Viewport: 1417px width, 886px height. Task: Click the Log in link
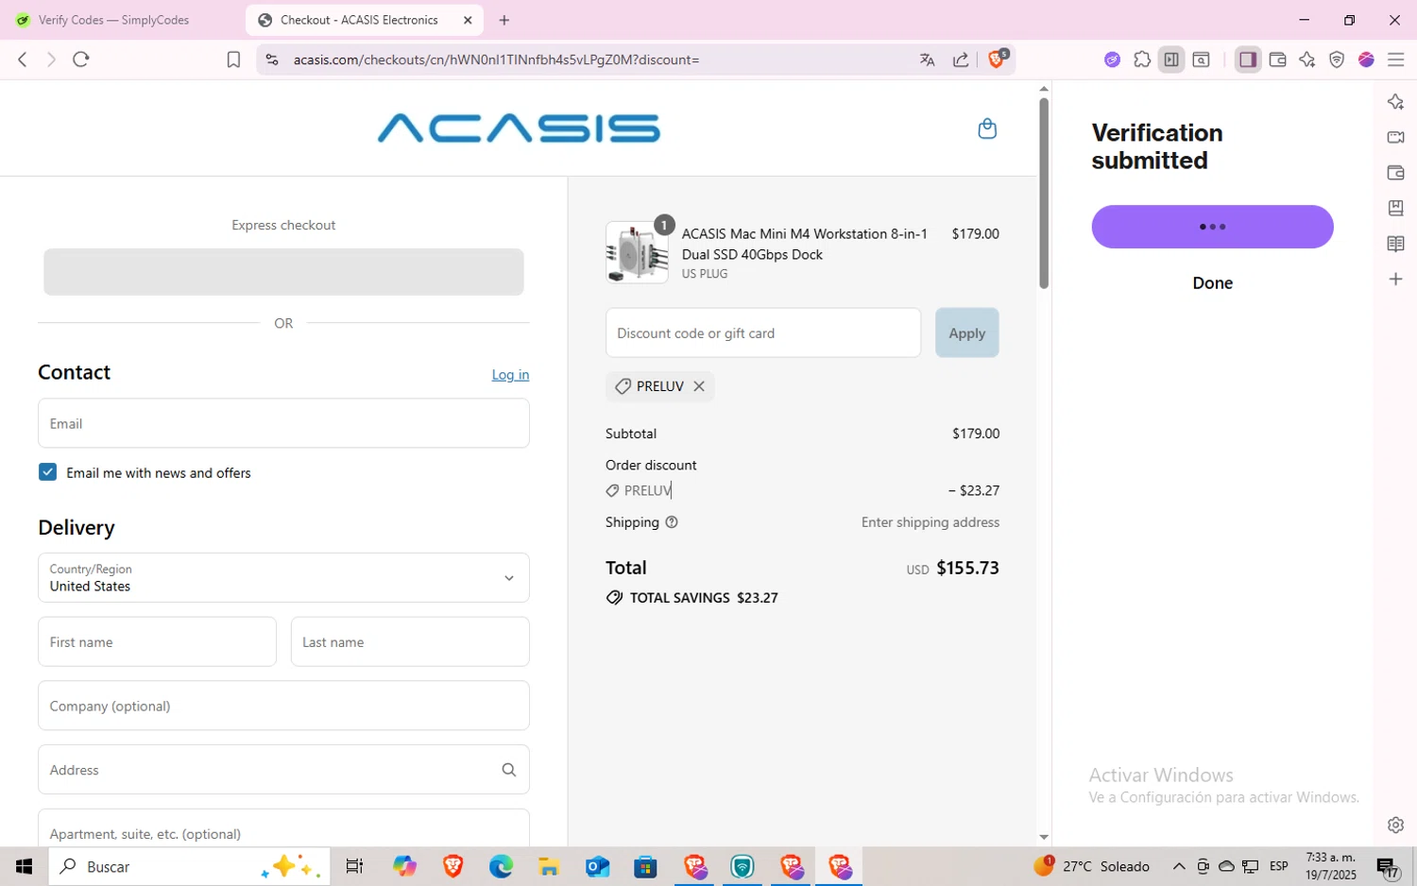[510, 375]
